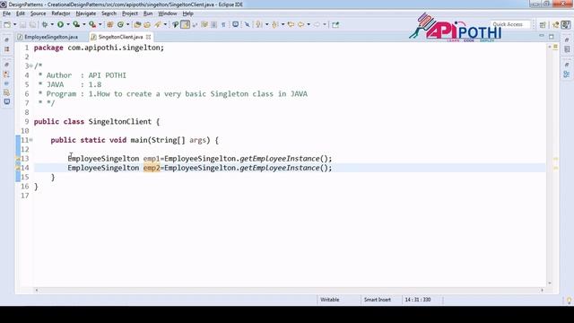The width and height of the screenshot is (574, 323).
Task: Open the Outline view in right trim
Action: pos(567,74)
